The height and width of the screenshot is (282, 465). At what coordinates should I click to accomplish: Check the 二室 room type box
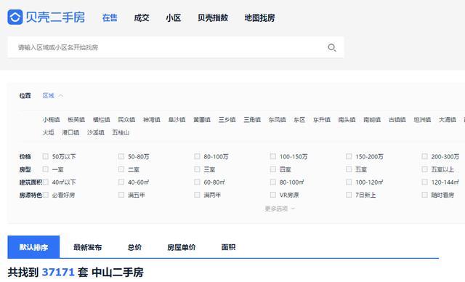point(121,169)
